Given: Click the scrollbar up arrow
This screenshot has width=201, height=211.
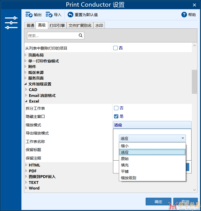Looking at the screenshot, I should click(x=194, y=46).
